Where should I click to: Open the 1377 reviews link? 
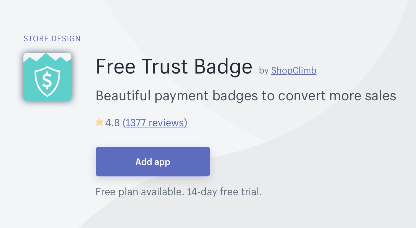click(x=155, y=123)
